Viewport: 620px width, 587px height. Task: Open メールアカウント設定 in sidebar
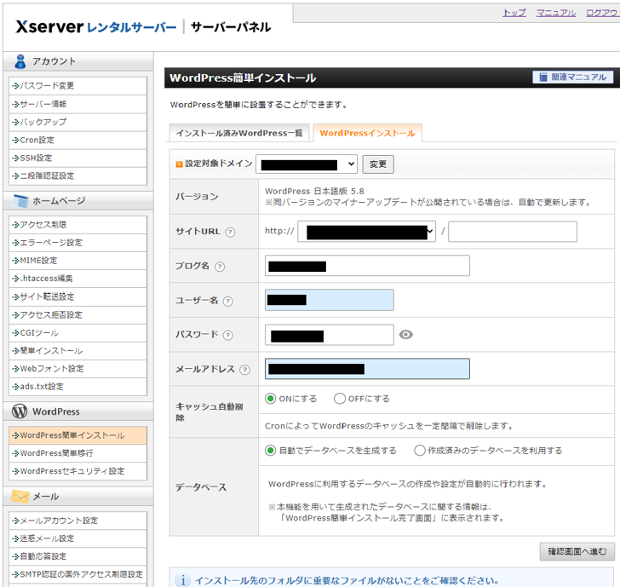(x=77, y=521)
